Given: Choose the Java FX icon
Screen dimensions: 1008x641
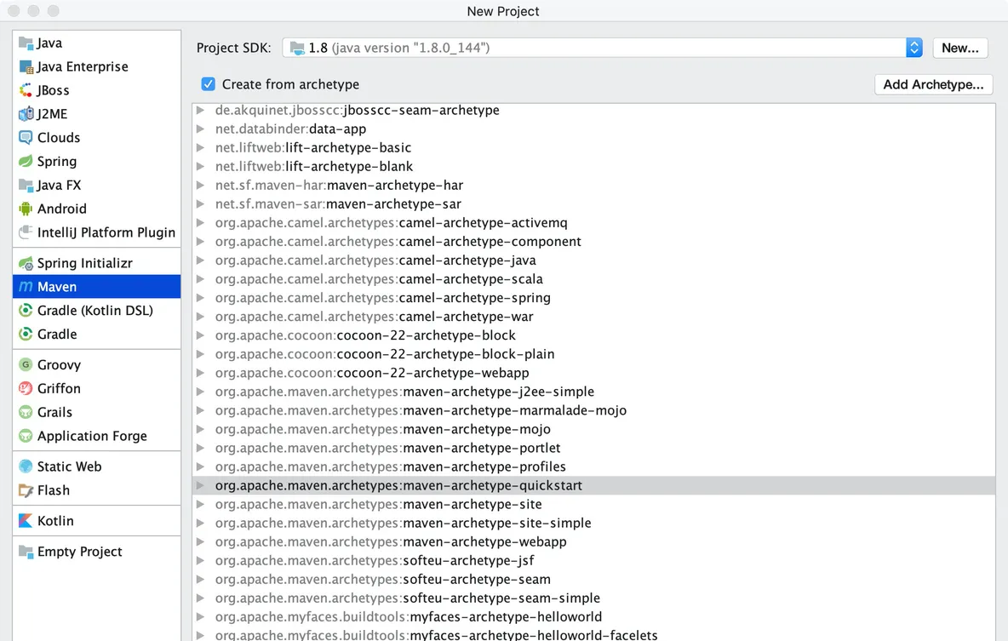Looking at the screenshot, I should tap(26, 186).
